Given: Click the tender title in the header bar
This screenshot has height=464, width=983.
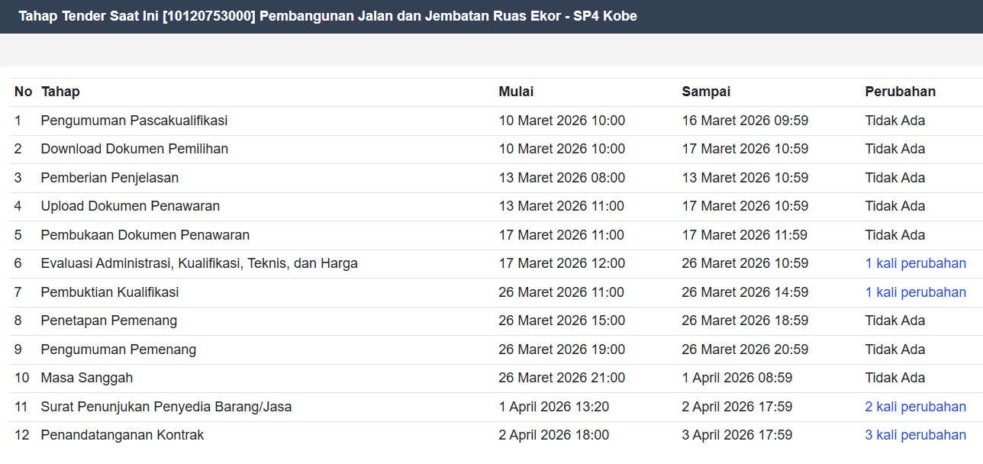Looking at the screenshot, I should tap(327, 16).
